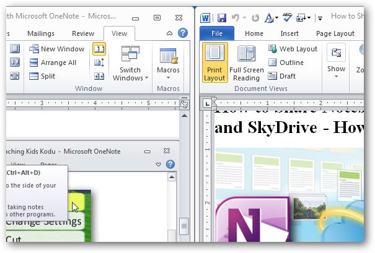Save document via Quick Access toolbar
The height and width of the screenshot is (253, 375).
[x=221, y=17]
